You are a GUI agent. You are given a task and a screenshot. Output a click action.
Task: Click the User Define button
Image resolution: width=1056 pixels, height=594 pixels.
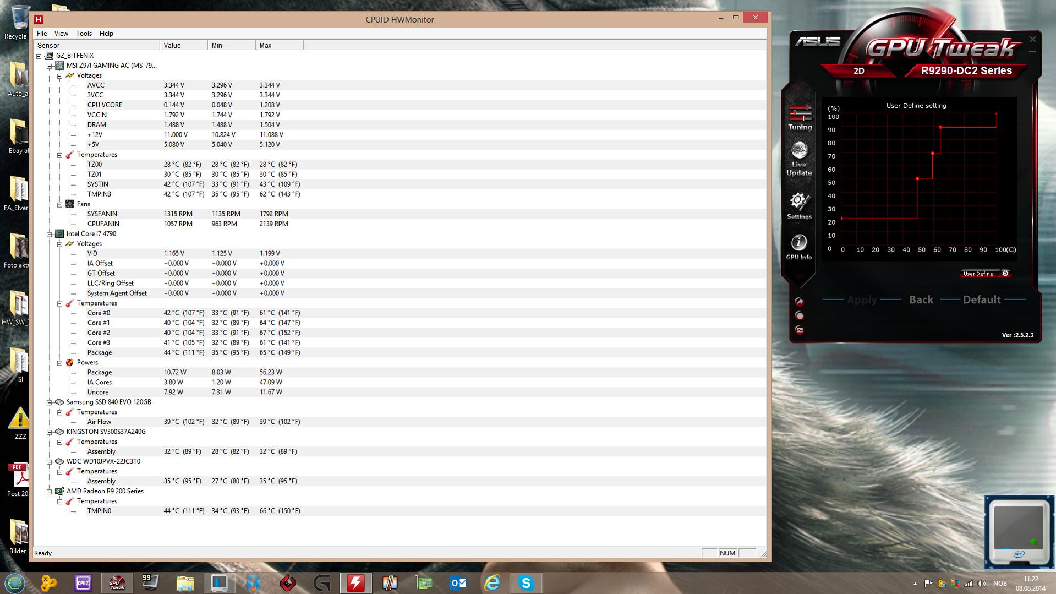point(978,274)
